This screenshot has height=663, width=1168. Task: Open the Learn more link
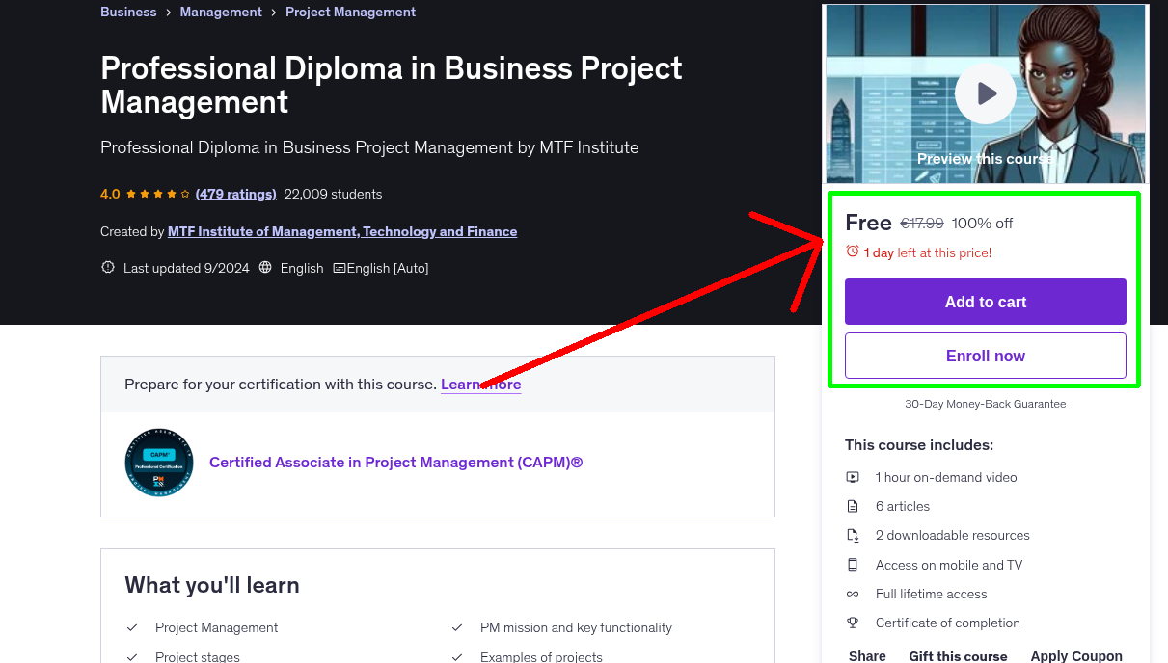pos(480,384)
